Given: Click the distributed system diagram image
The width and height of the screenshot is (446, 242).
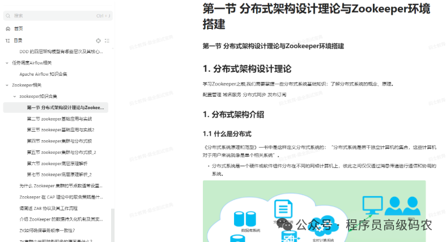Looking at the screenshot, I should [315, 211].
